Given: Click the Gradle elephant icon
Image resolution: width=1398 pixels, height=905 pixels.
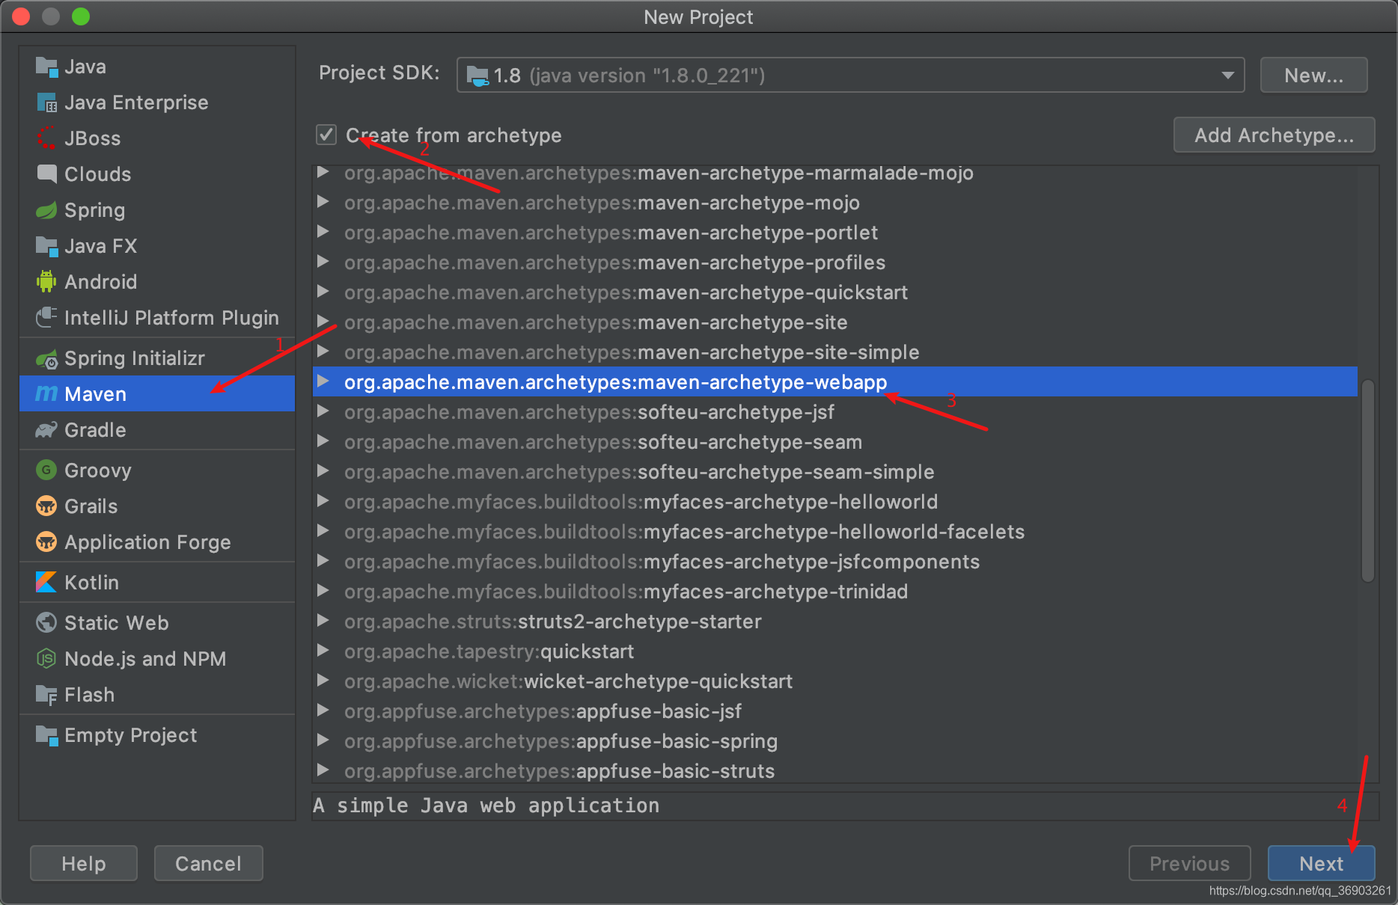Looking at the screenshot, I should pos(46,430).
